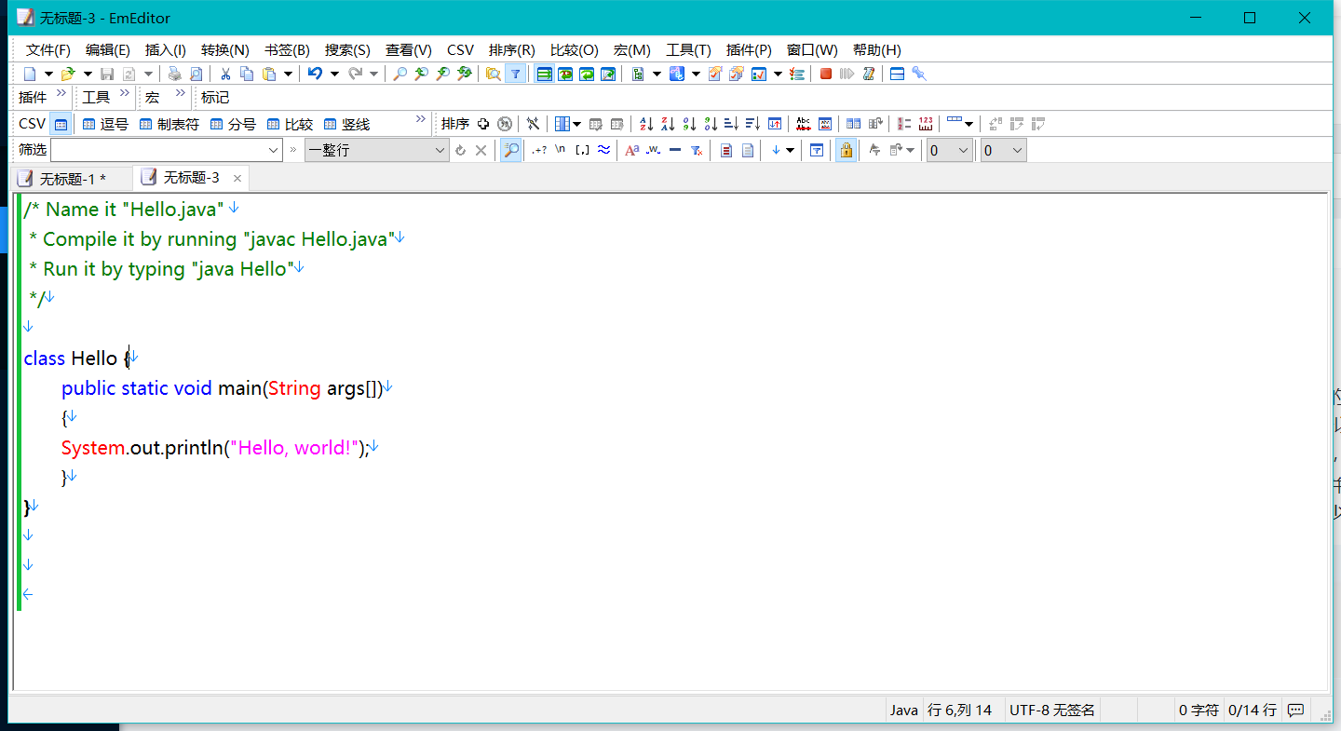Click the numeric 0-9 ascending sort icon
Image resolution: width=1341 pixels, height=731 pixels.
(x=689, y=124)
